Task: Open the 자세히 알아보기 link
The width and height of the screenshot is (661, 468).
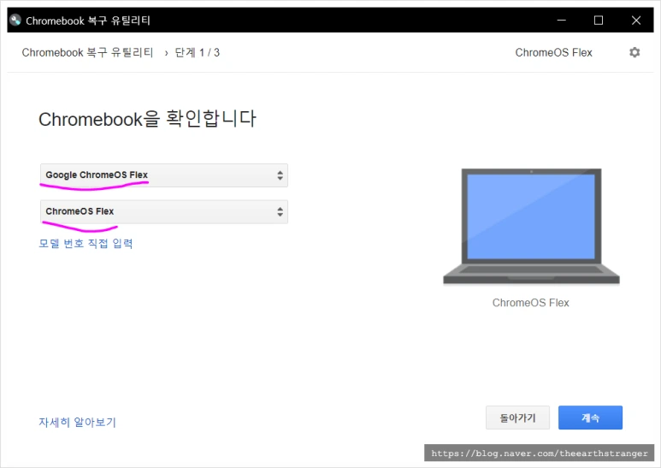Action: (78, 422)
